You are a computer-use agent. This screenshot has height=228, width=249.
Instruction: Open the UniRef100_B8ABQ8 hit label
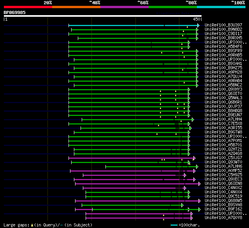pos(223,110)
